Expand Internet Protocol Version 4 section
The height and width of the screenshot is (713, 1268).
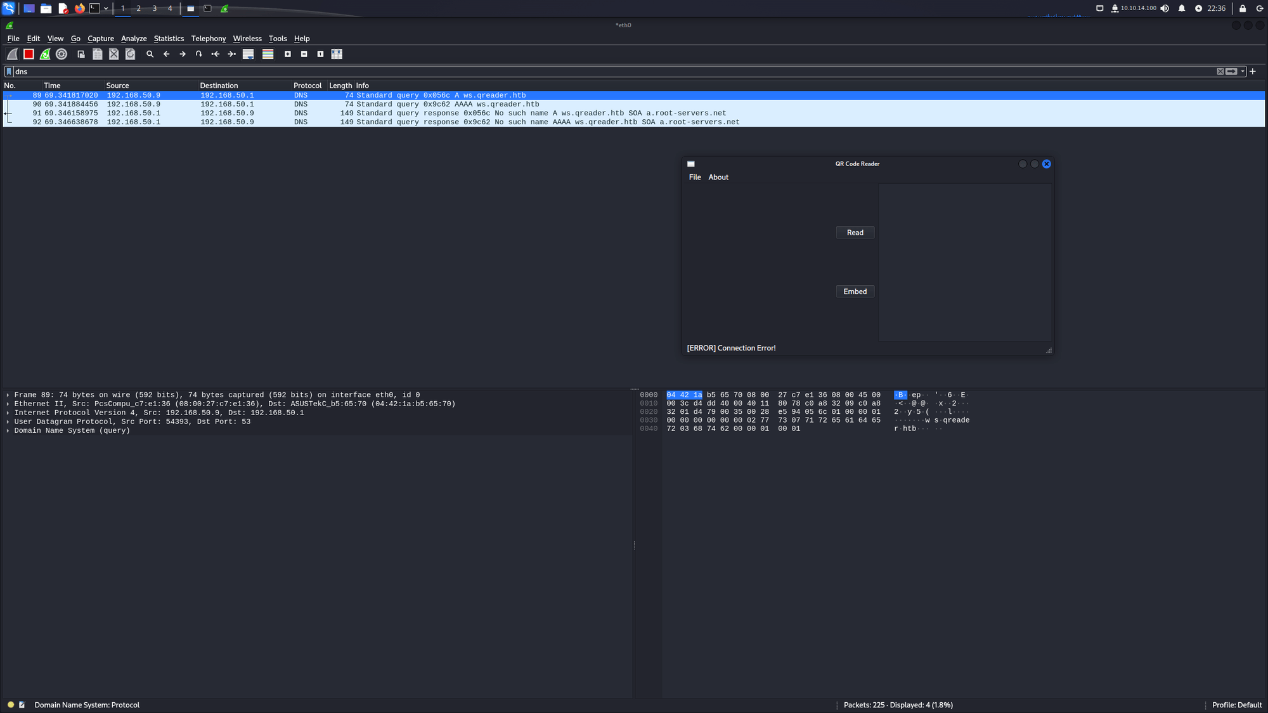pos(8,413)
